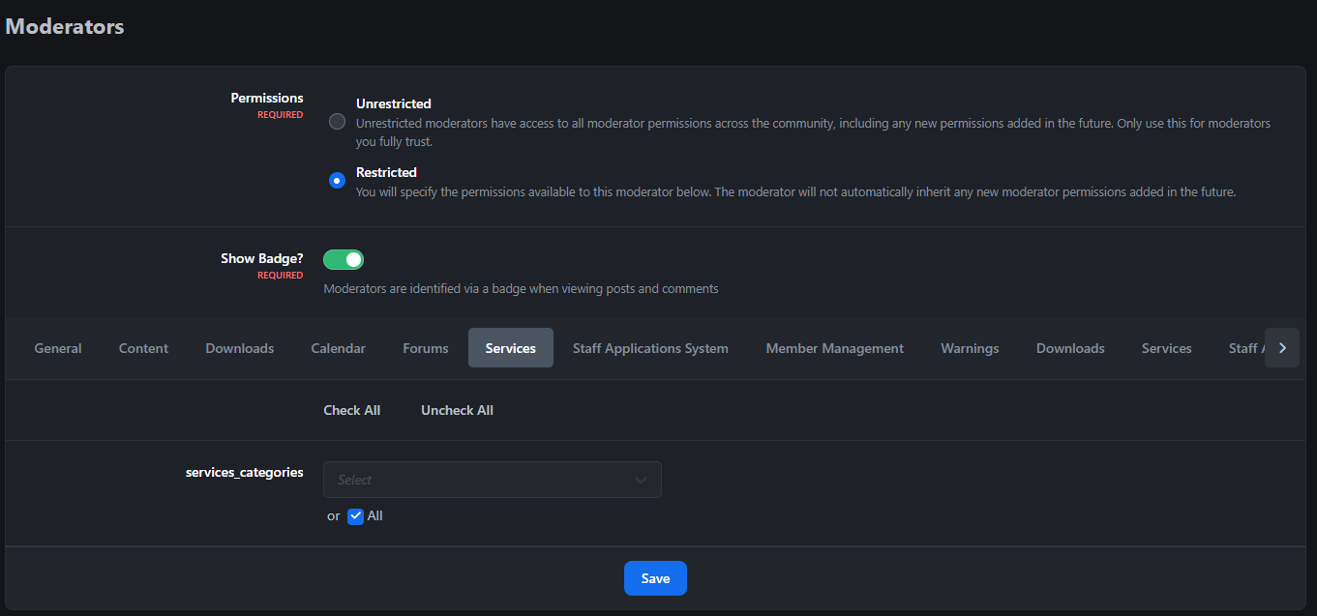Open Downloads tab next to Content
This screenshot has width=1317, height=616.
coord(239,348)
